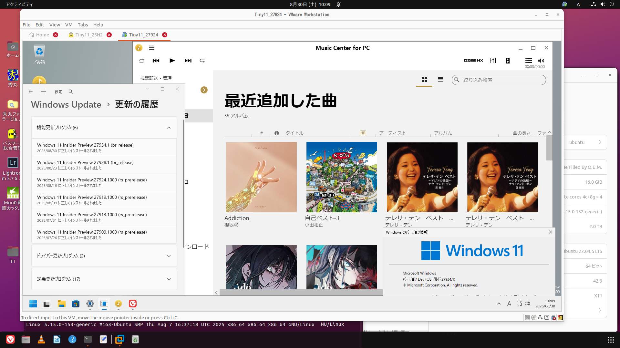Open the Terminal in the Ubuntu dock

[x=88, y=339]
